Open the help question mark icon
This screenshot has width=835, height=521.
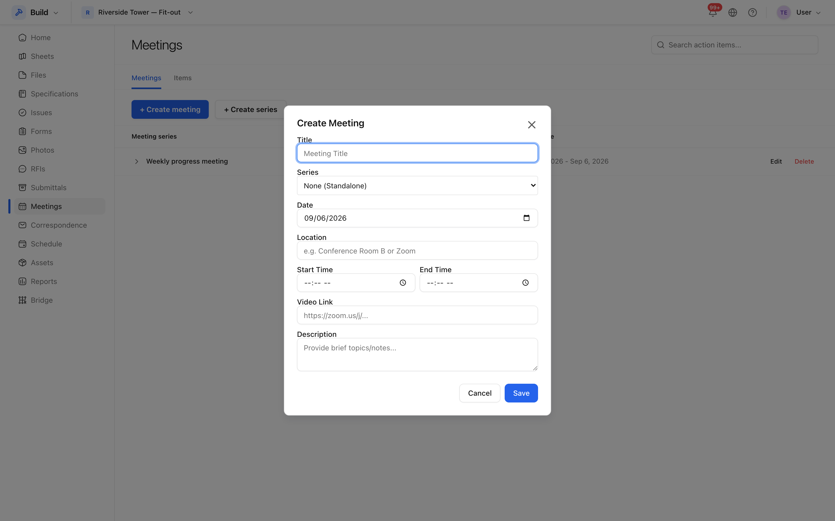click(x=752, y=13)
